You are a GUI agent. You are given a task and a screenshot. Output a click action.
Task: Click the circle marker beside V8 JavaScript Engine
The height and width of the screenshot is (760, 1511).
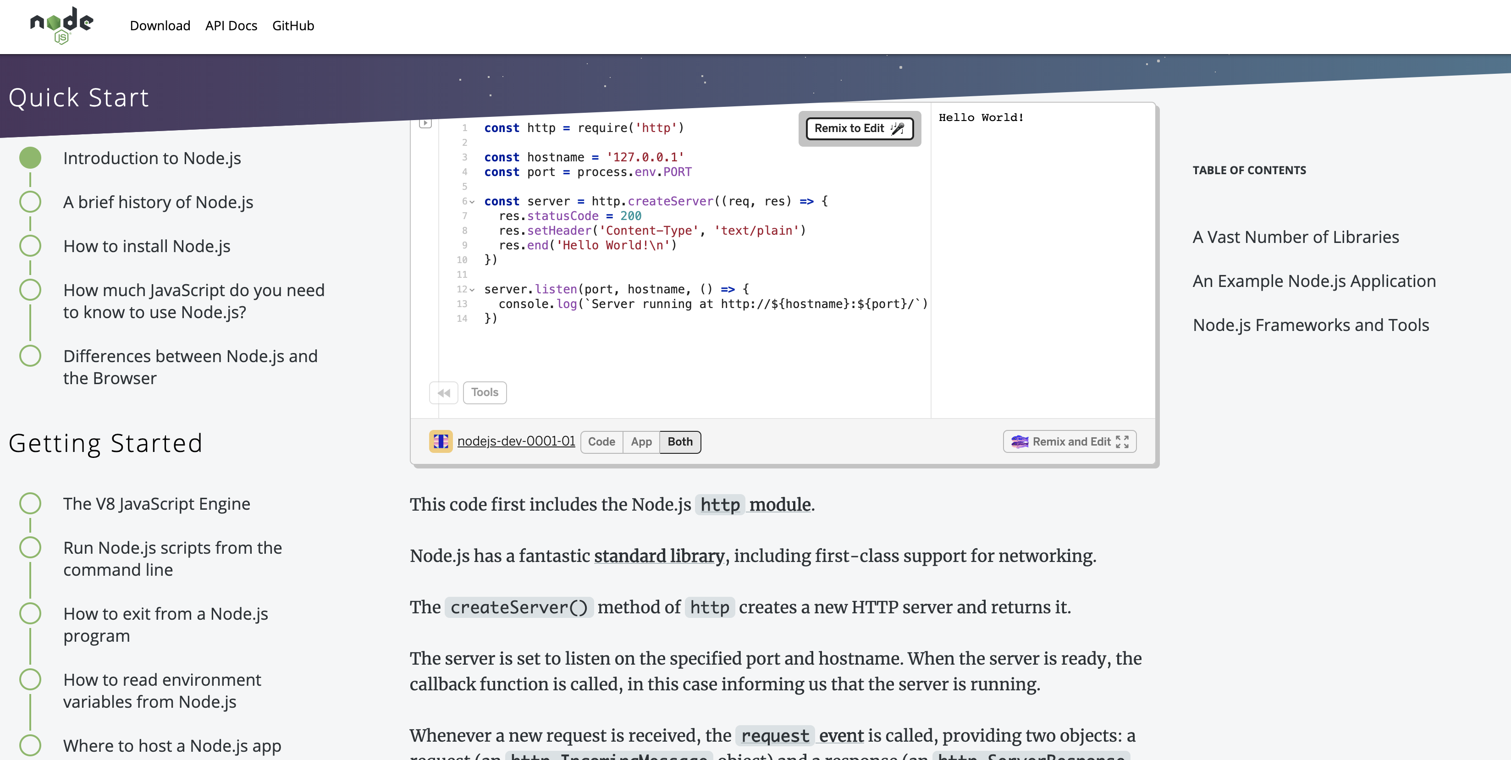(x=30, y=503)
